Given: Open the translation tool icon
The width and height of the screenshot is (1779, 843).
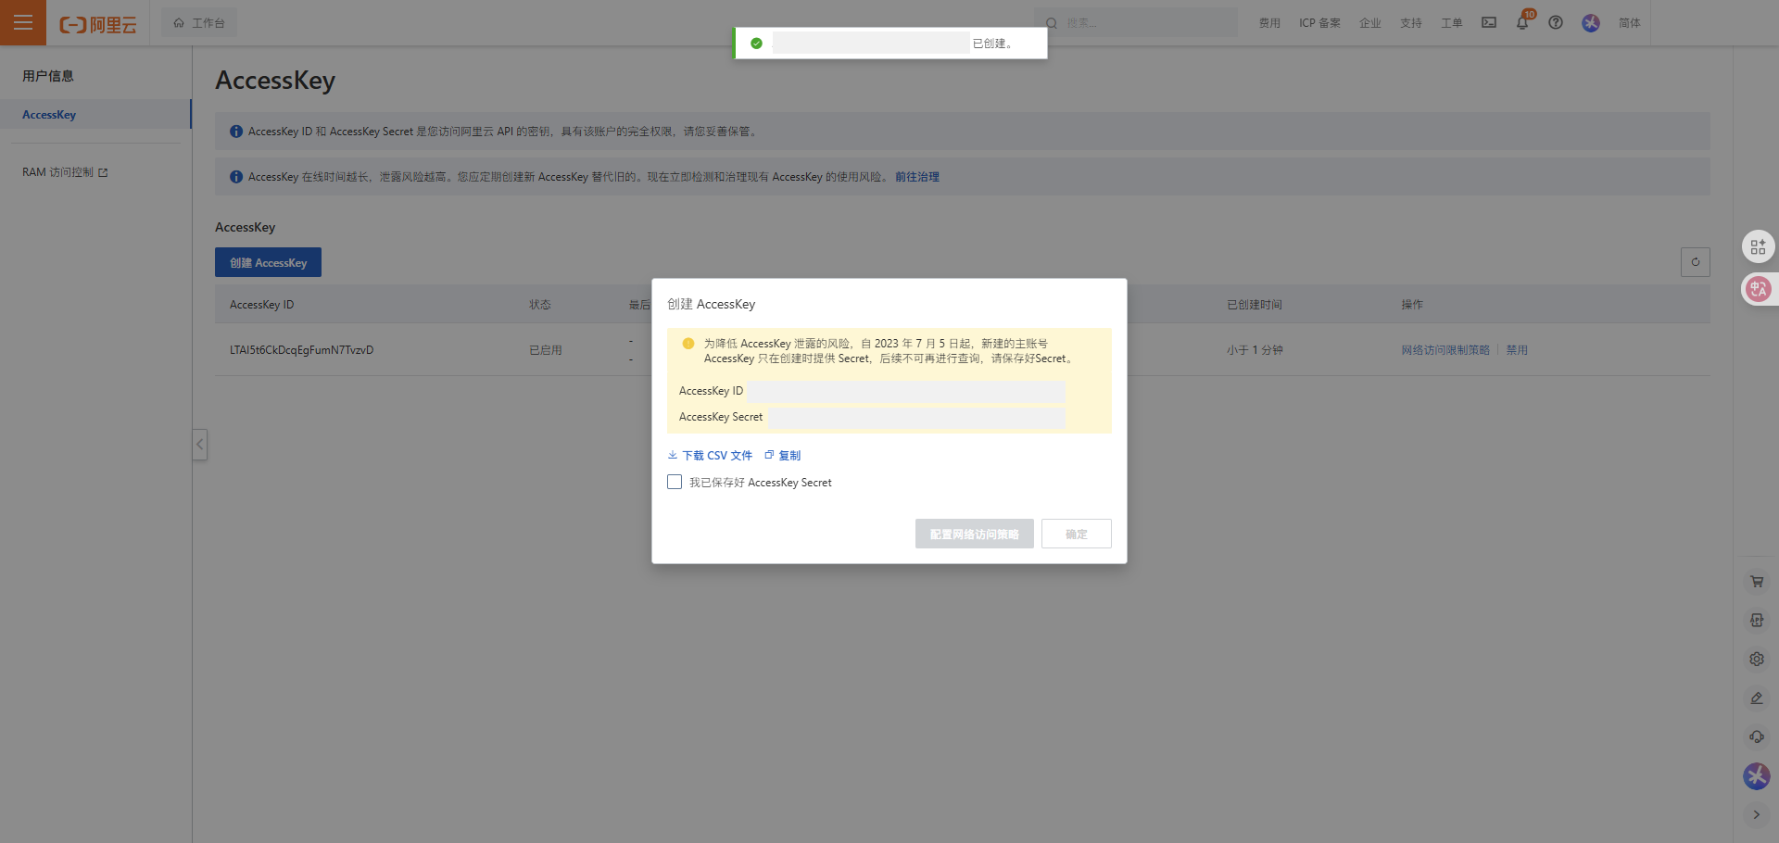Looking at the screenshot, I should tap(1758, 289).
